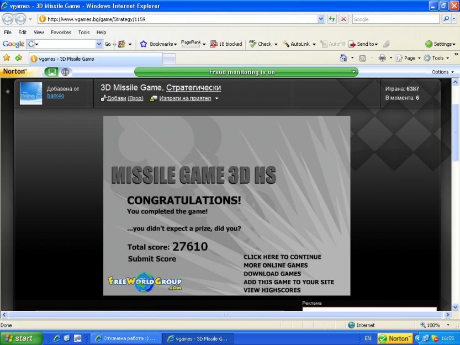Open the Google toolbar Bookmarks star

click(x=144, y=44)
